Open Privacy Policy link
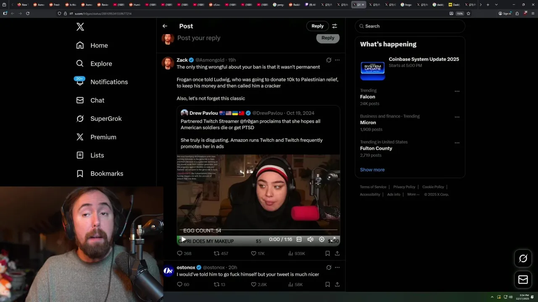Viewport: 538px width, 302px height. [x=404, y=187]
